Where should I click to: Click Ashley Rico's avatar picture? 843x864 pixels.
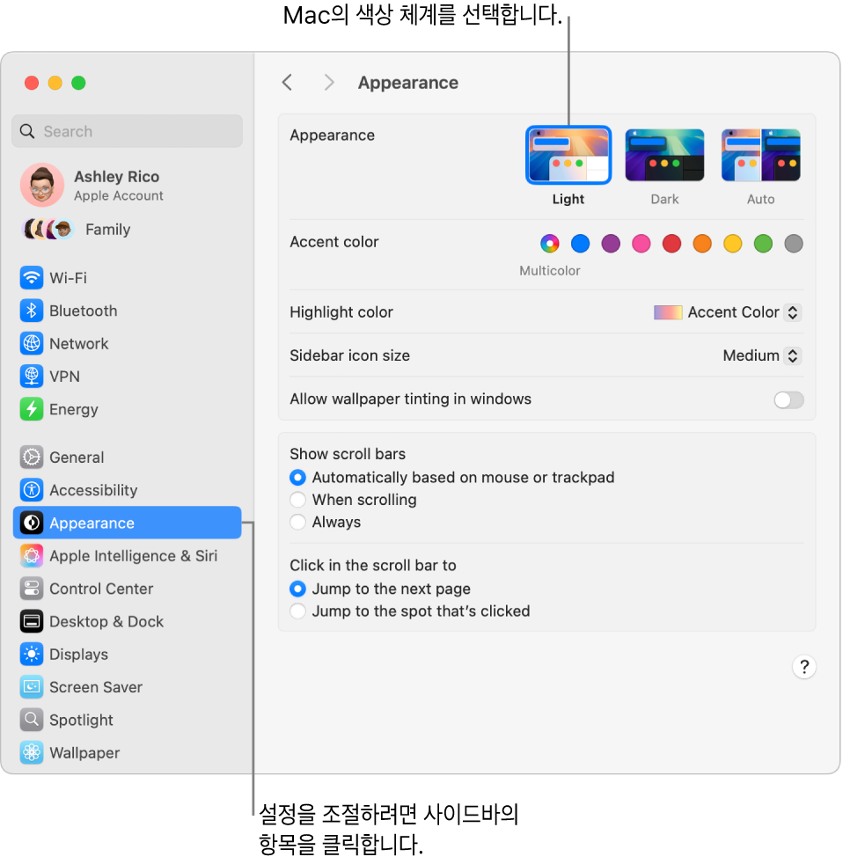pos(42,185)
